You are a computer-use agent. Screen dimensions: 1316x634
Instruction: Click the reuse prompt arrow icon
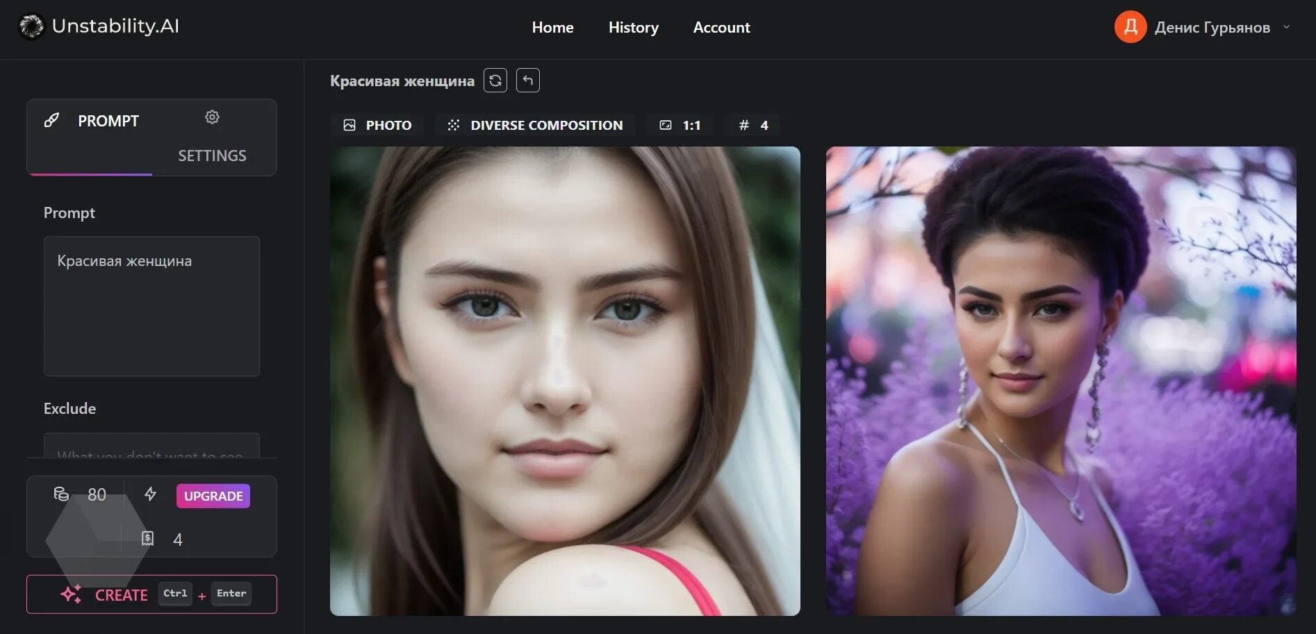(528, 81)
